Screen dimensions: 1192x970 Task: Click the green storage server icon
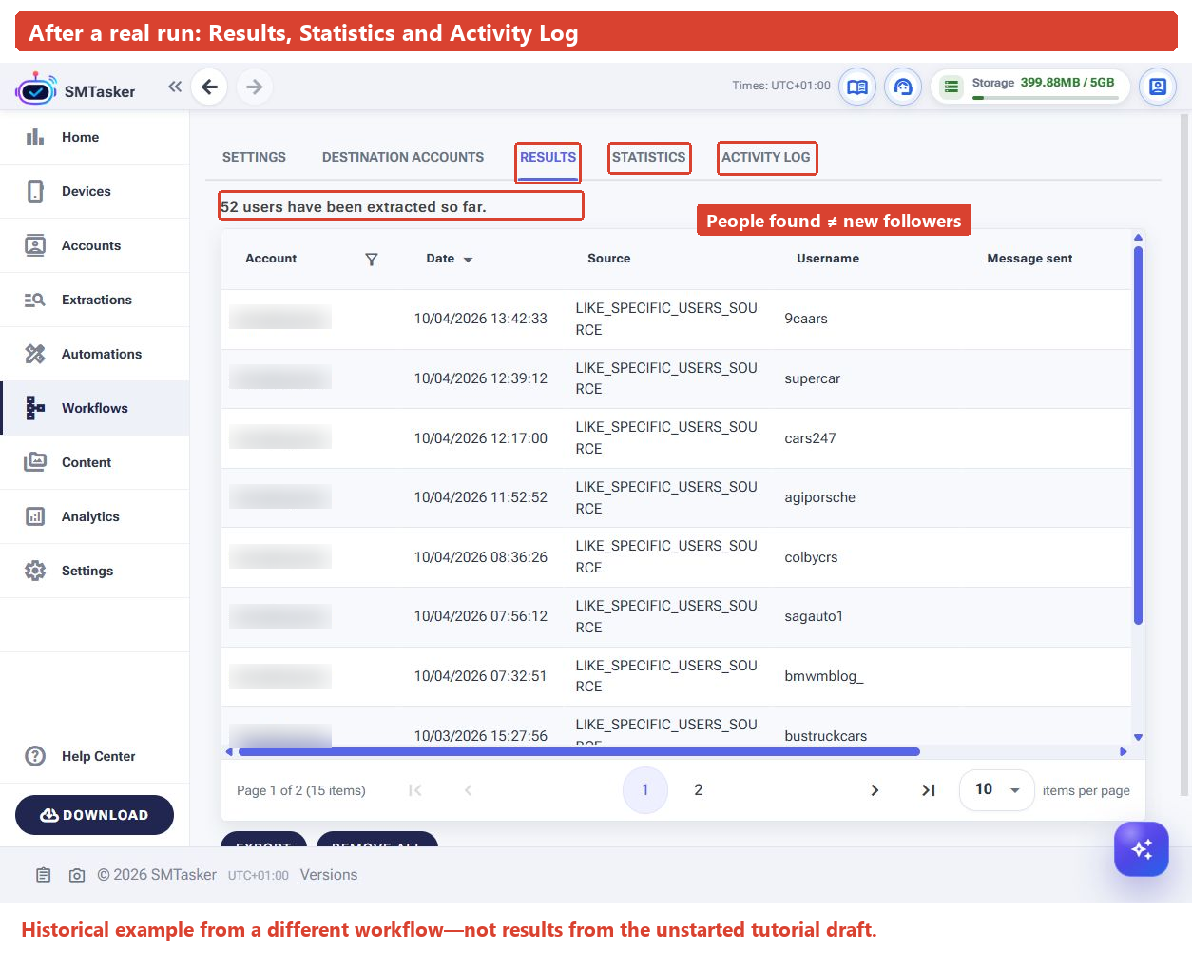tap(952, 87)
